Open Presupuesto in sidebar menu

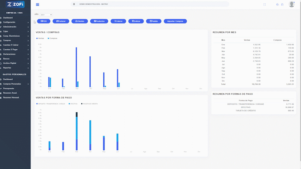pyautogui.click(x=9, y=89)
